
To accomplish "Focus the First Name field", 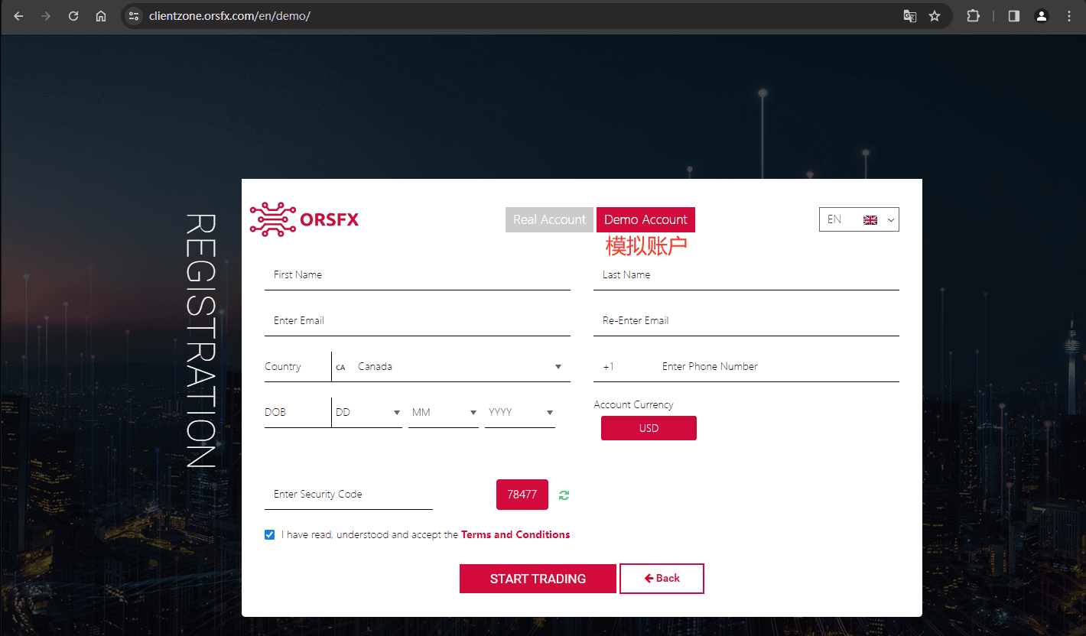I will pos(418,275).
